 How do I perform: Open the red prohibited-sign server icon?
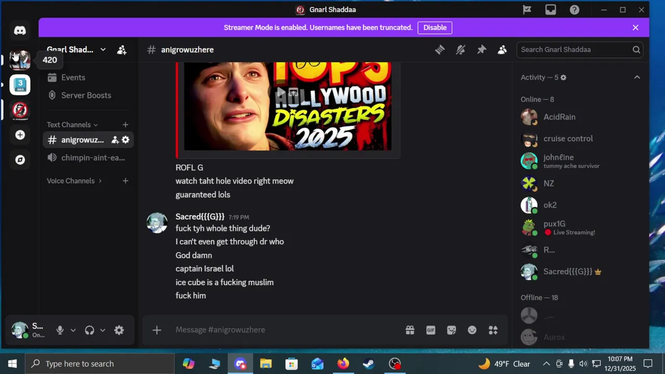(20, 110)
